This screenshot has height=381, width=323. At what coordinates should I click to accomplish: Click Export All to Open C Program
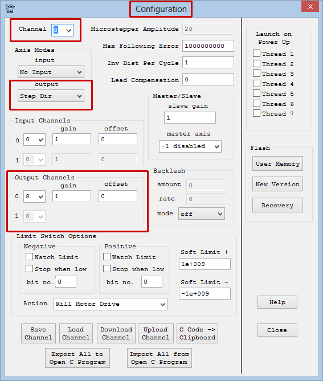[x=77, y=358]
